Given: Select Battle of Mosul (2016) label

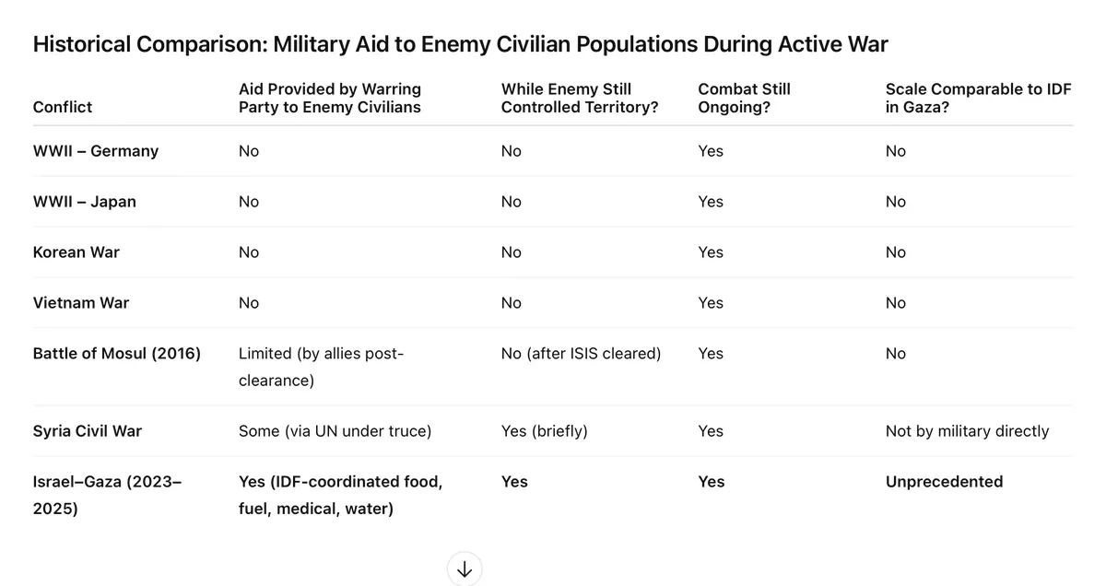Looking at the screenshot, I should (117, 354).
